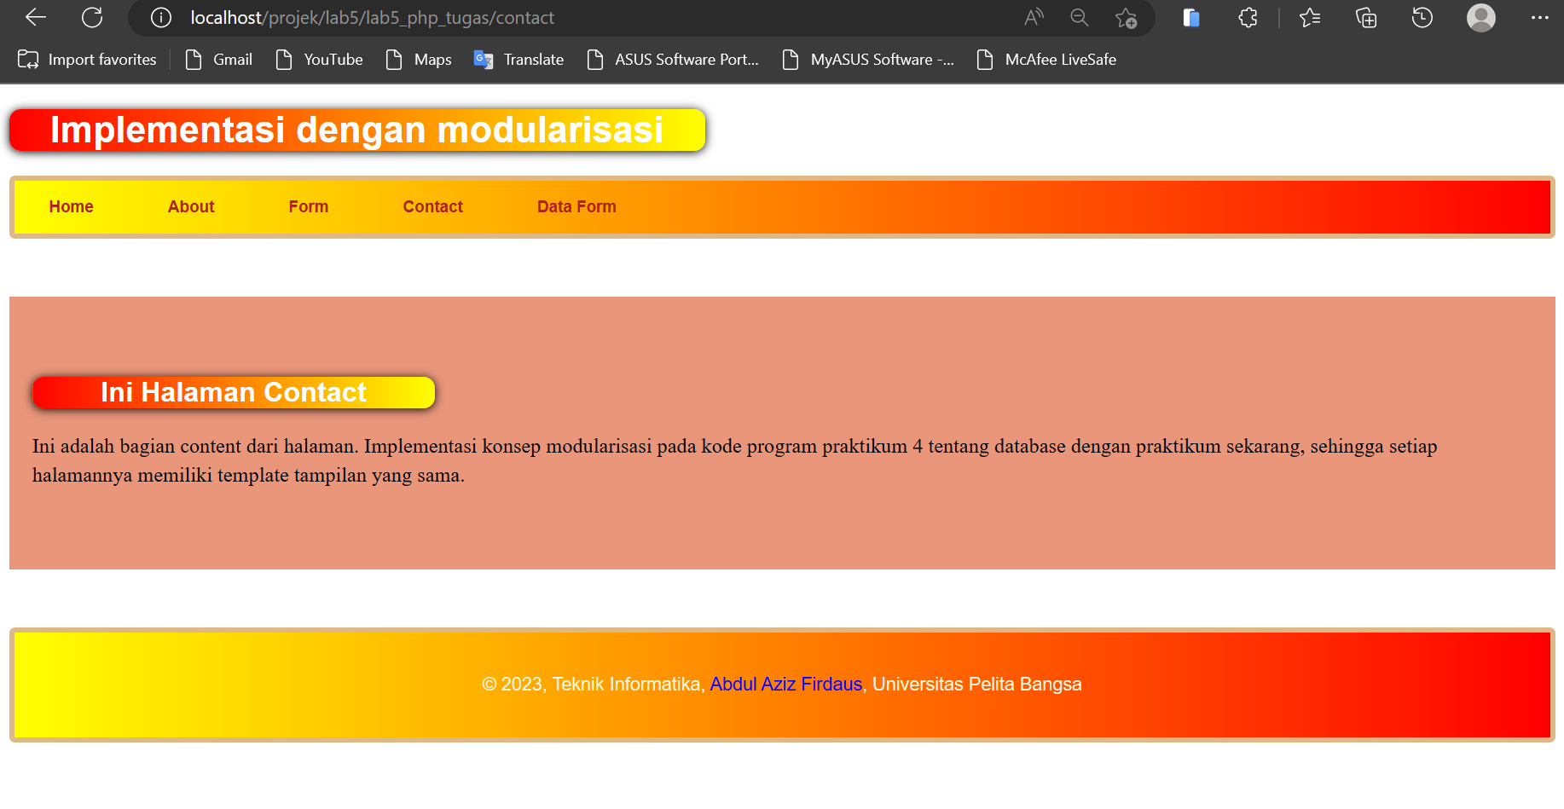Open the Collections panel
1564x809 pixels.
pyautogui.click(x=1365, y=17)
